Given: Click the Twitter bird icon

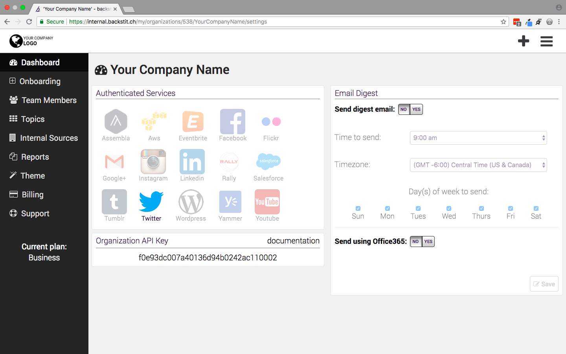Looking at the screenshot, I should [x=151, y=202].
